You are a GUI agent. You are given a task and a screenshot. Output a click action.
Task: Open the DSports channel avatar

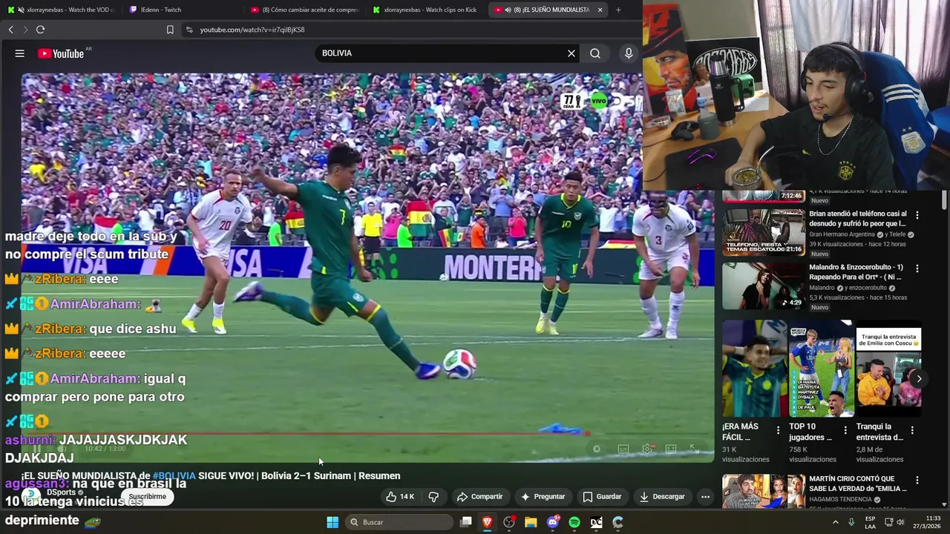[30, 495]
